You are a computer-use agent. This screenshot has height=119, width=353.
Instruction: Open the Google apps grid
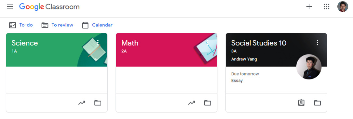[x=326, y=7]
